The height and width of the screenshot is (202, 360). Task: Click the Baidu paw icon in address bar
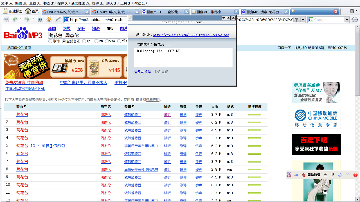tap(67, 20)
